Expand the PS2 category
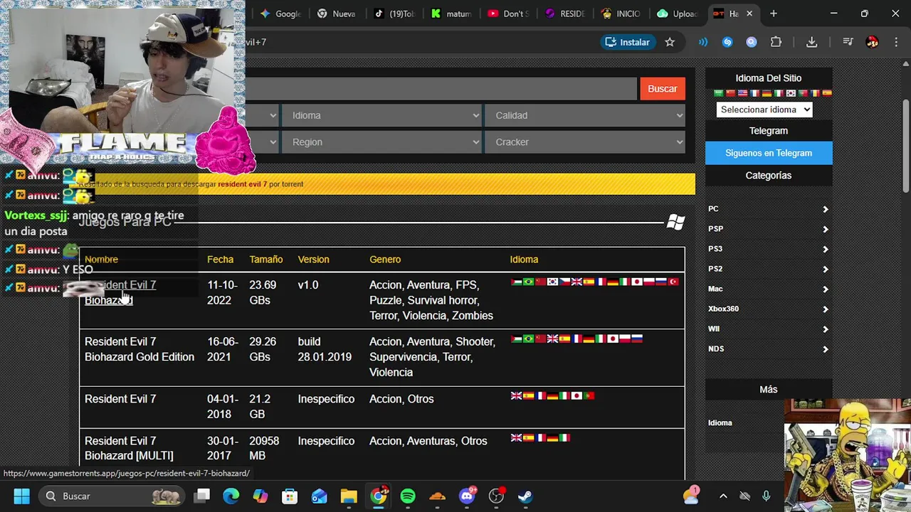The width and height of the screenshot is (911, 512). [x=769, y=269]
